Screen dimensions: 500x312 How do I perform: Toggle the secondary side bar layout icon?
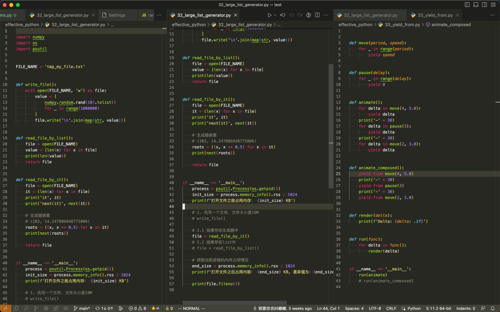[x=484, y=5]
